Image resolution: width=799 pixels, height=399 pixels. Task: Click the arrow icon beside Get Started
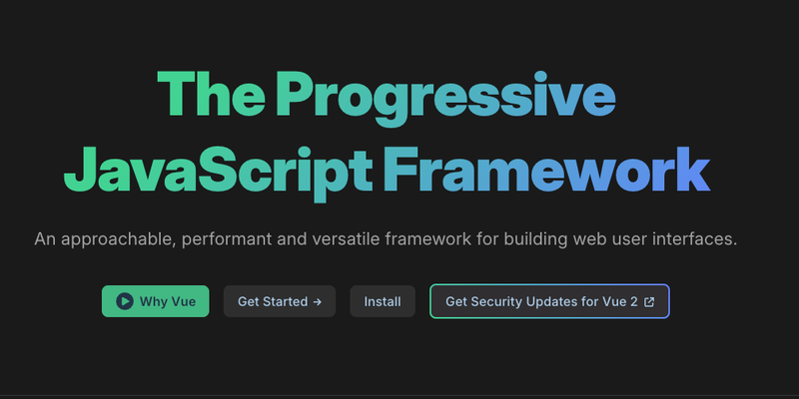tap(317, 302)
